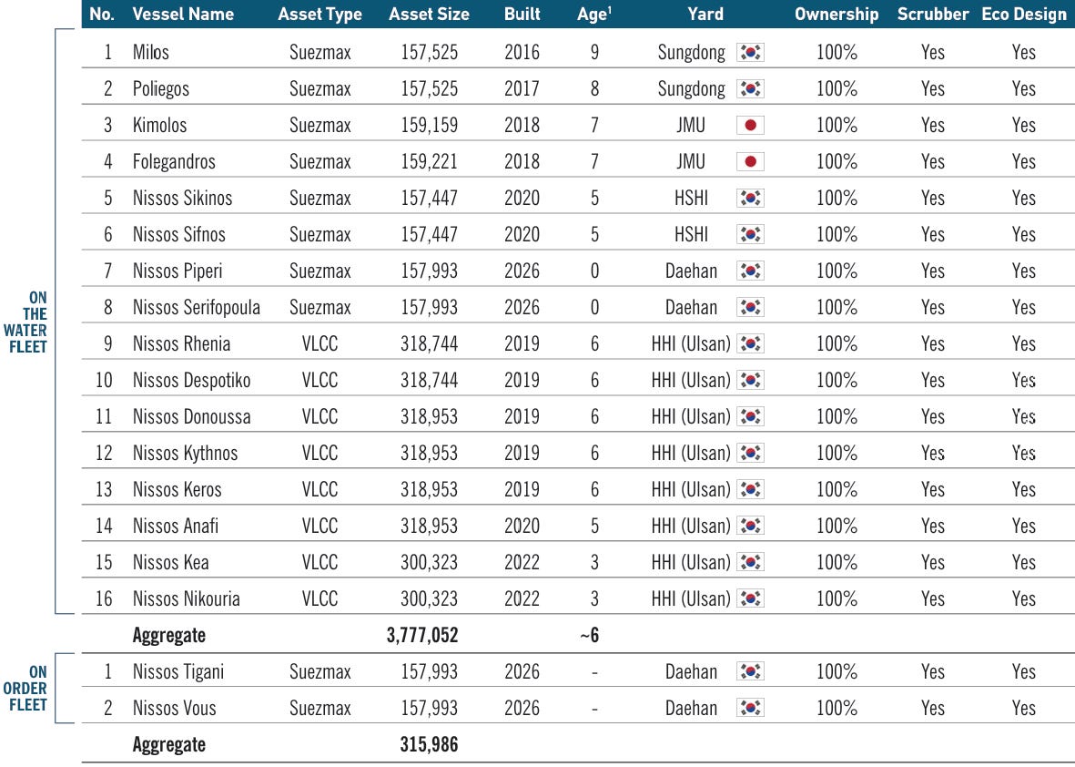
Task: Click the Asset Size column header
Action: point(429,14)
